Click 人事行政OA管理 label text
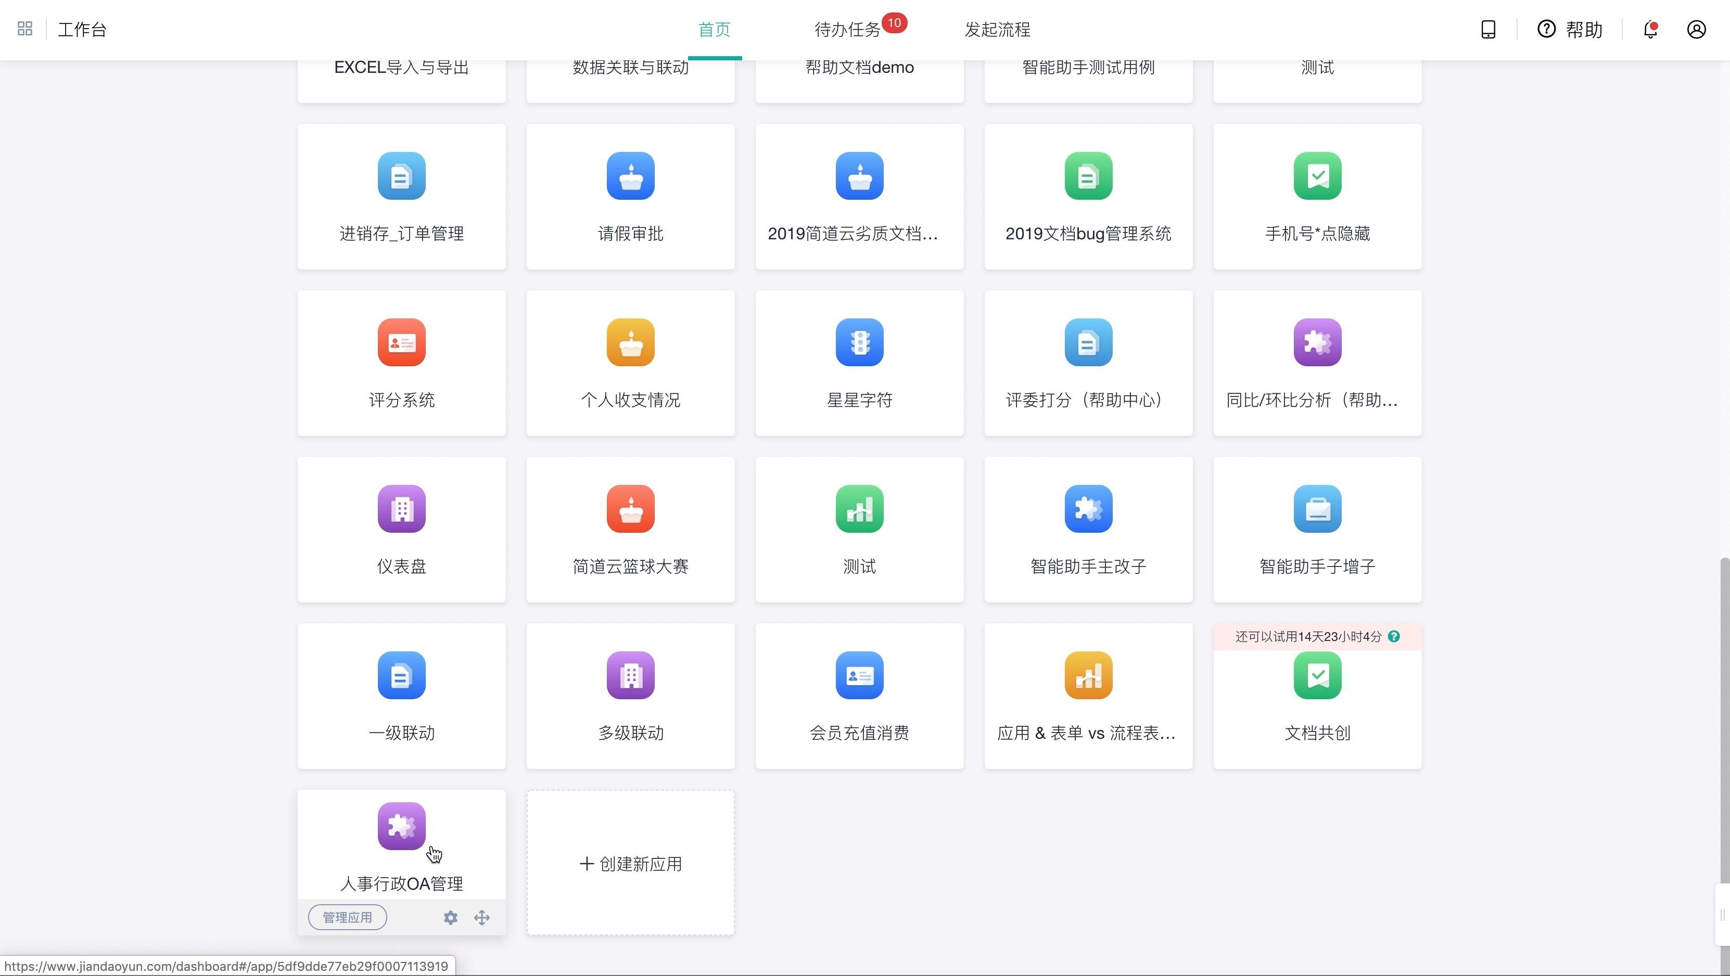The image size is (1730, 976). coord(402,883)
